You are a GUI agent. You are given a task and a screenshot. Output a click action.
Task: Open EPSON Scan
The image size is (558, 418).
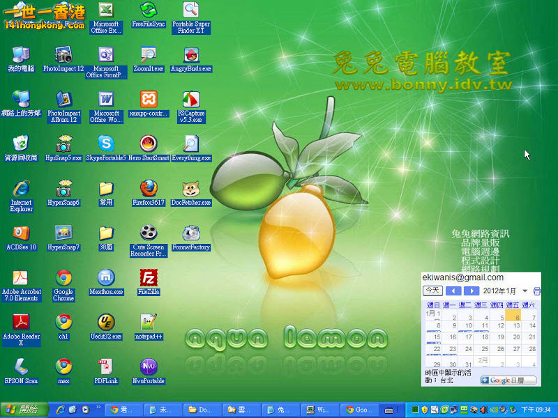20,368
